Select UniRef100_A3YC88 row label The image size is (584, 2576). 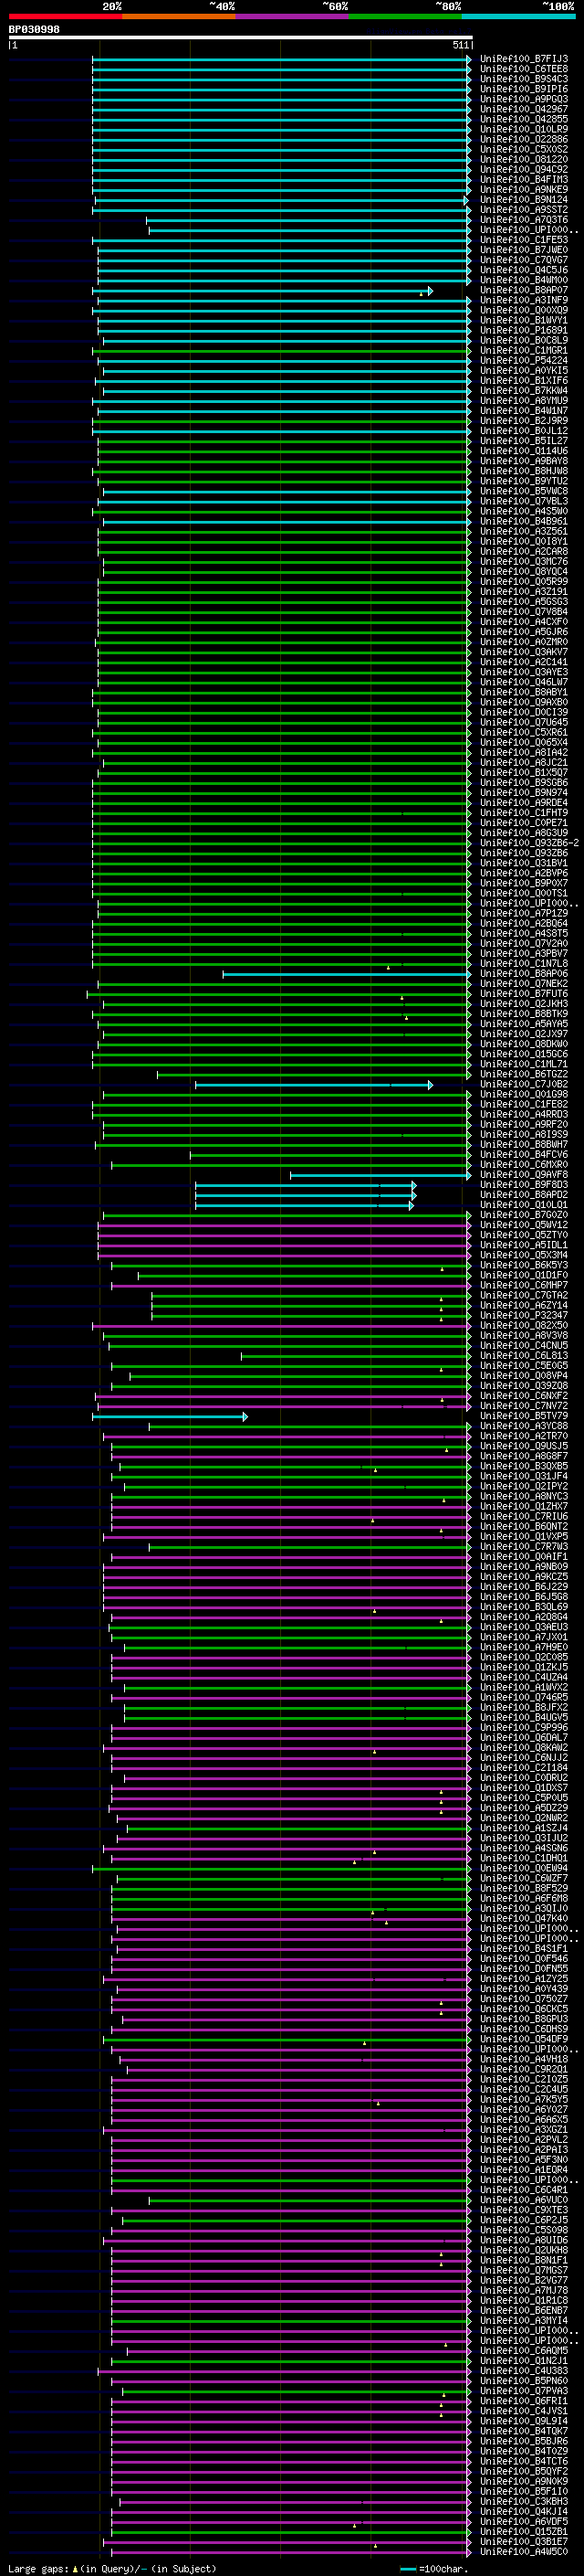(x=524, y=1426)
